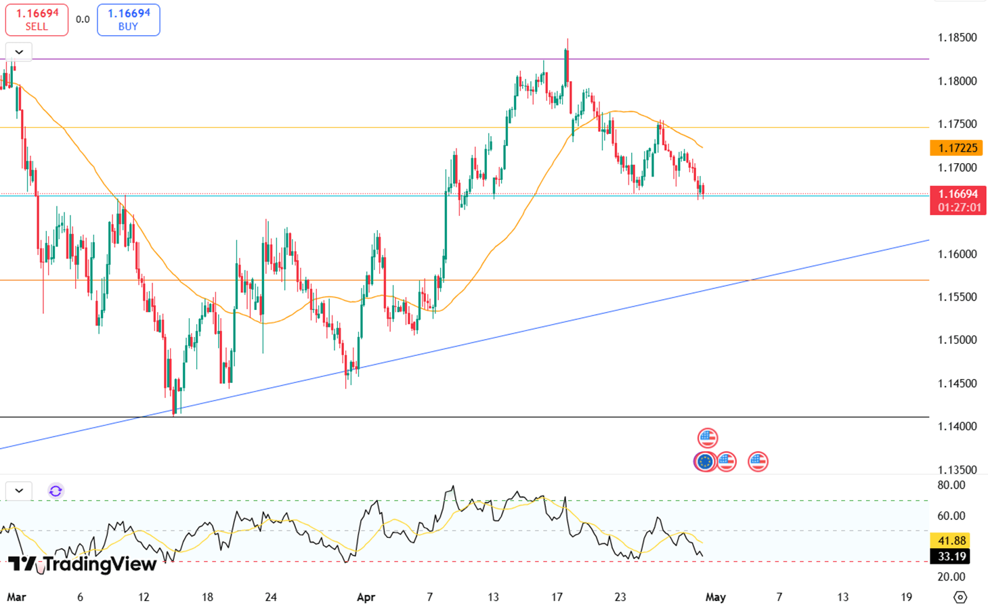Collapse the main chart legend chevron
Viewport: 988px width, 607px height.
[19, 52]
